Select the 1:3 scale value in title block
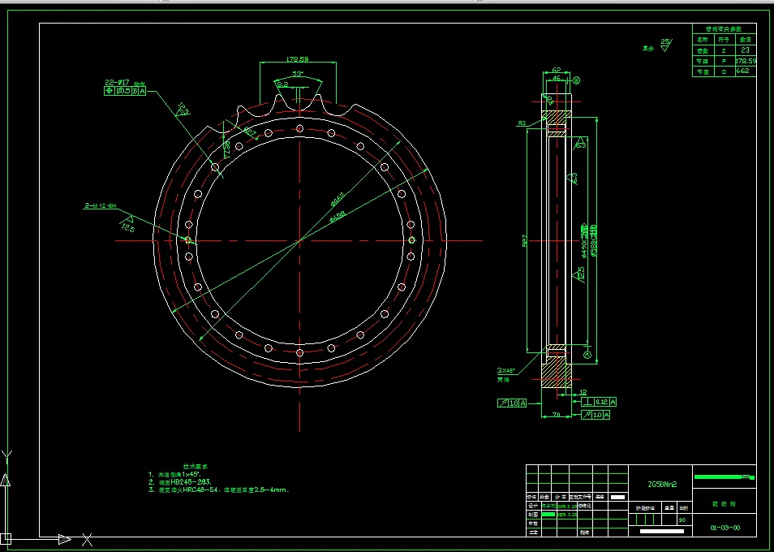The height and width of the screenshot is (552, 774). (x=683, y=520)
